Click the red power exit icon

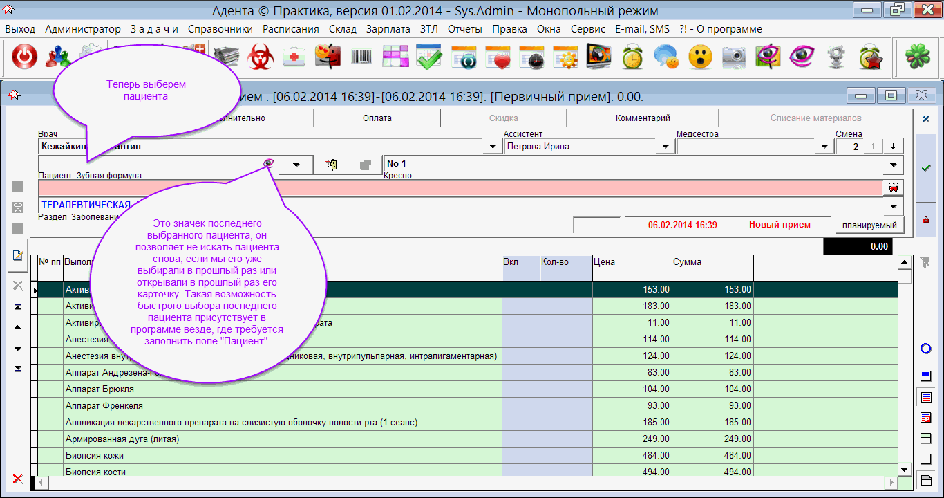[x=25, y=57]
